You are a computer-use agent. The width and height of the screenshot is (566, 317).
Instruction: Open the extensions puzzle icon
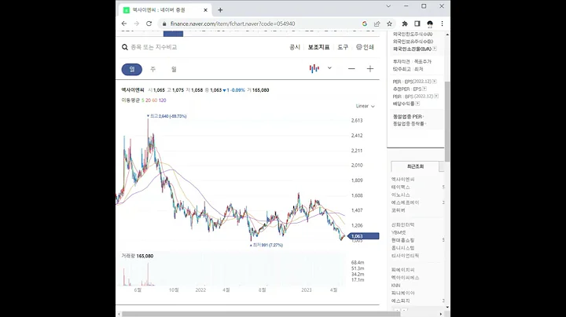tap(405, 24)
